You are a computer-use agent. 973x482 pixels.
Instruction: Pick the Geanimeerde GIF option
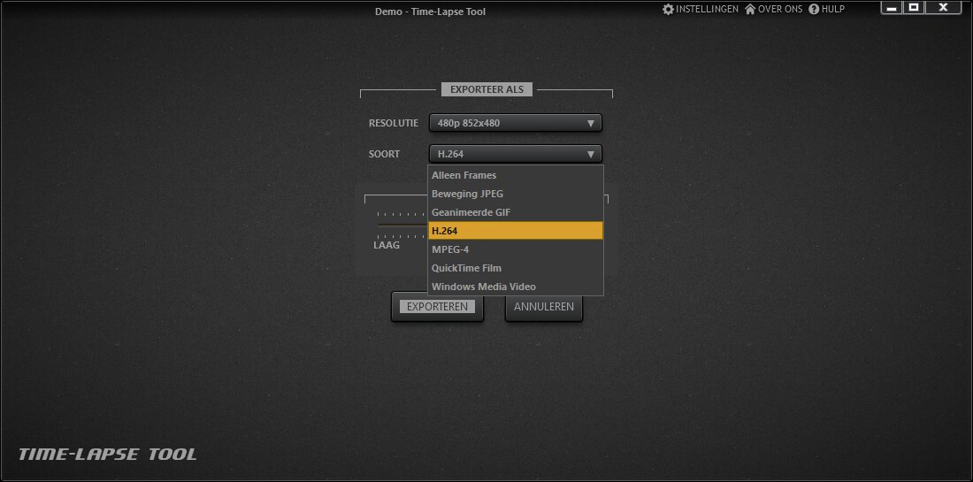coord(515,212)
